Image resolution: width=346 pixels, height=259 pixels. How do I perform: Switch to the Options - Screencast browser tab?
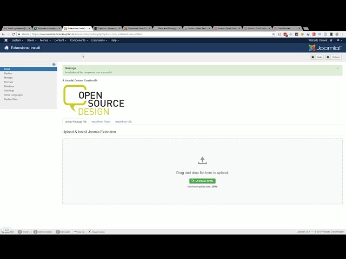[107, 29]
